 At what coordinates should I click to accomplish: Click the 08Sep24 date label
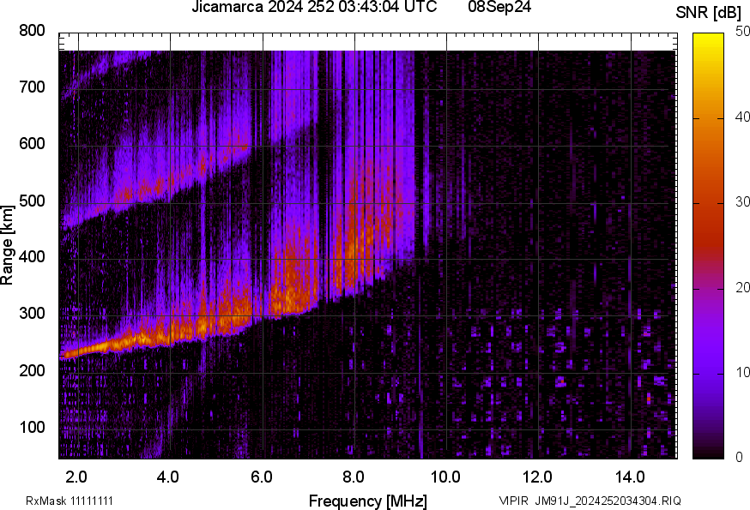499,8
